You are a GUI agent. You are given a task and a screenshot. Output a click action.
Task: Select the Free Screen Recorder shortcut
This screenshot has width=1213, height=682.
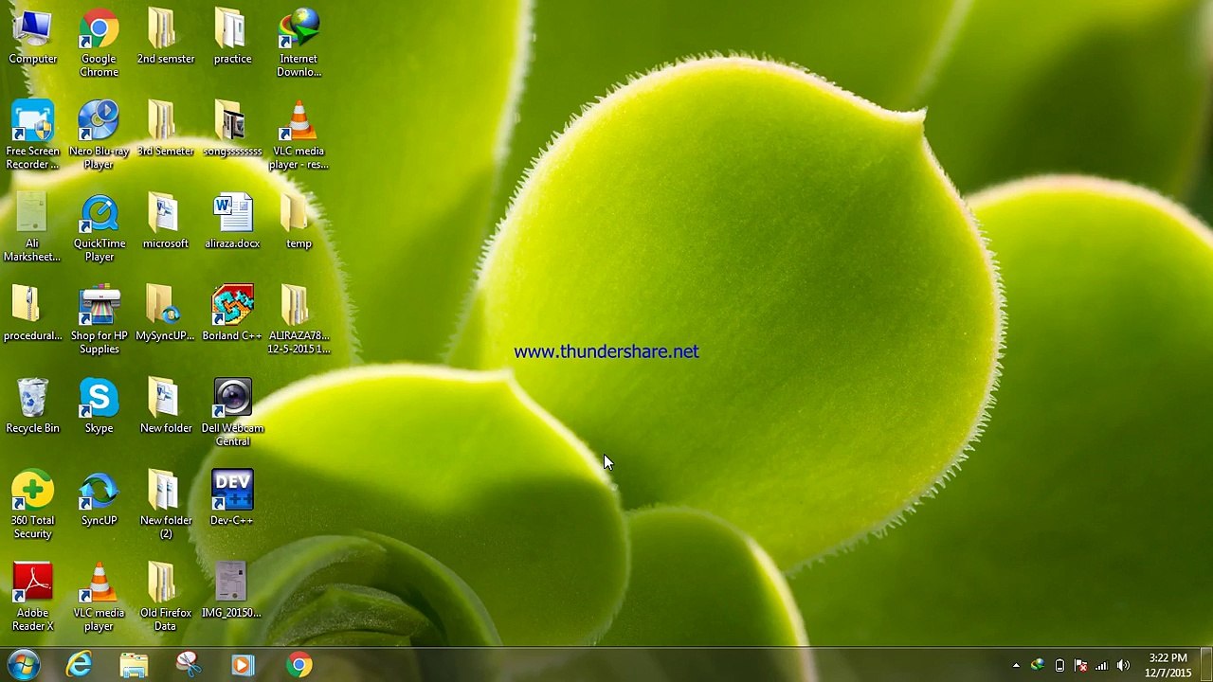pyautogui.click(x=33, y=135)
